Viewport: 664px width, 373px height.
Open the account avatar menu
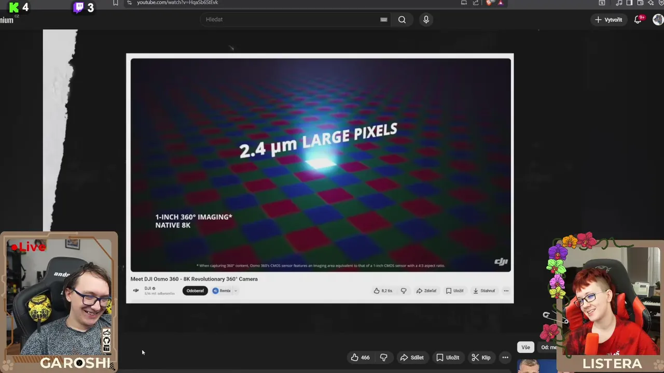tap(658, 20)
